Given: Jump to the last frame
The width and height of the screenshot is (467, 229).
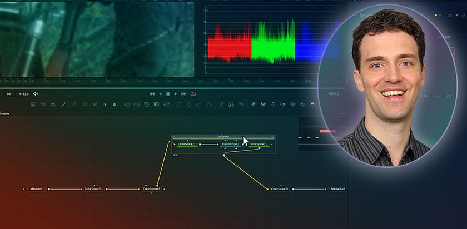Looking at the screenshot, I should 184,94.
